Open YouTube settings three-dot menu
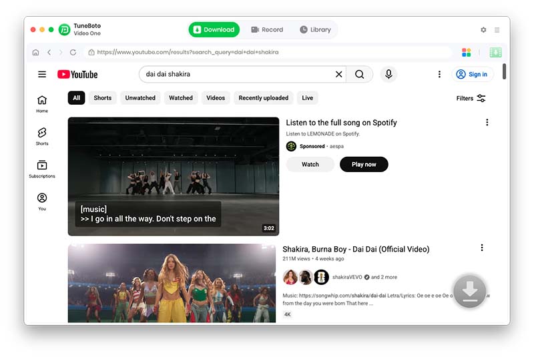 439,74
